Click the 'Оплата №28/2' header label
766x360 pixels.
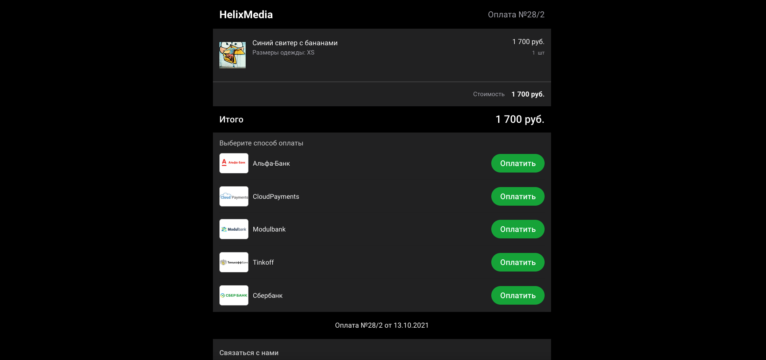point(516,15)
